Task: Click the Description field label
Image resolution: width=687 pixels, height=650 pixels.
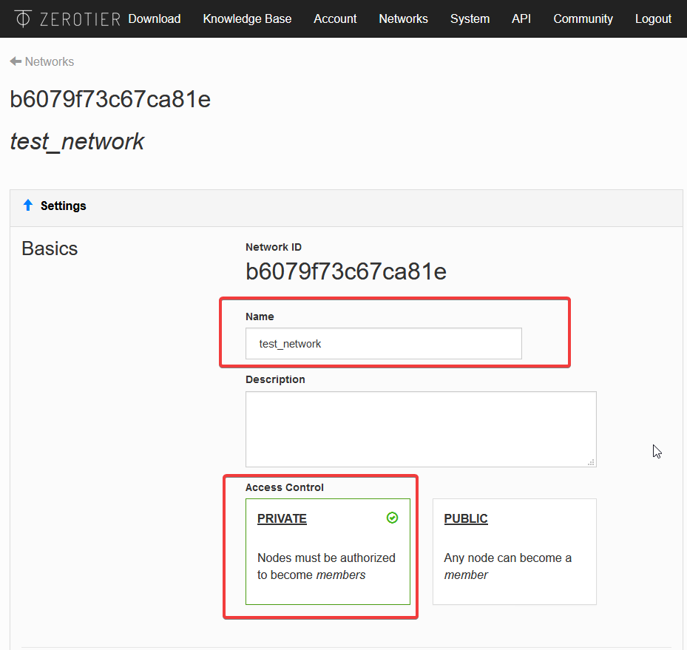Action: click(x=275, y=379)
